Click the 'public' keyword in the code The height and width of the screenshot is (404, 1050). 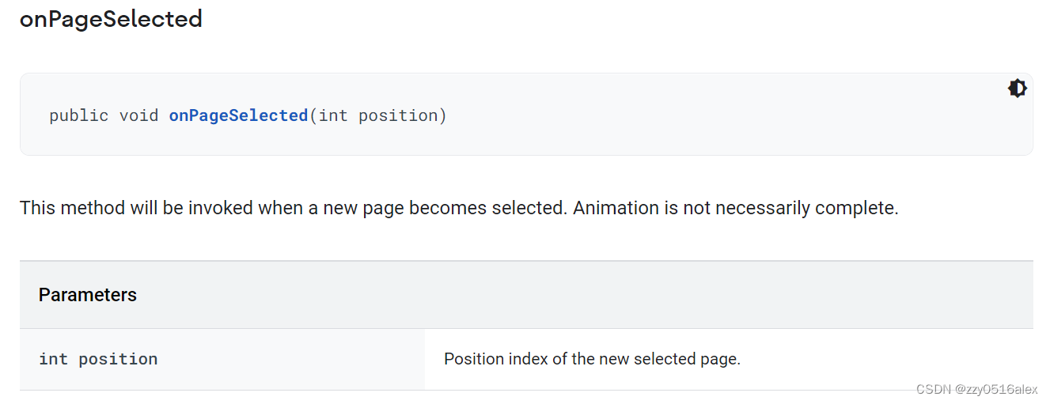coord(78,115)
